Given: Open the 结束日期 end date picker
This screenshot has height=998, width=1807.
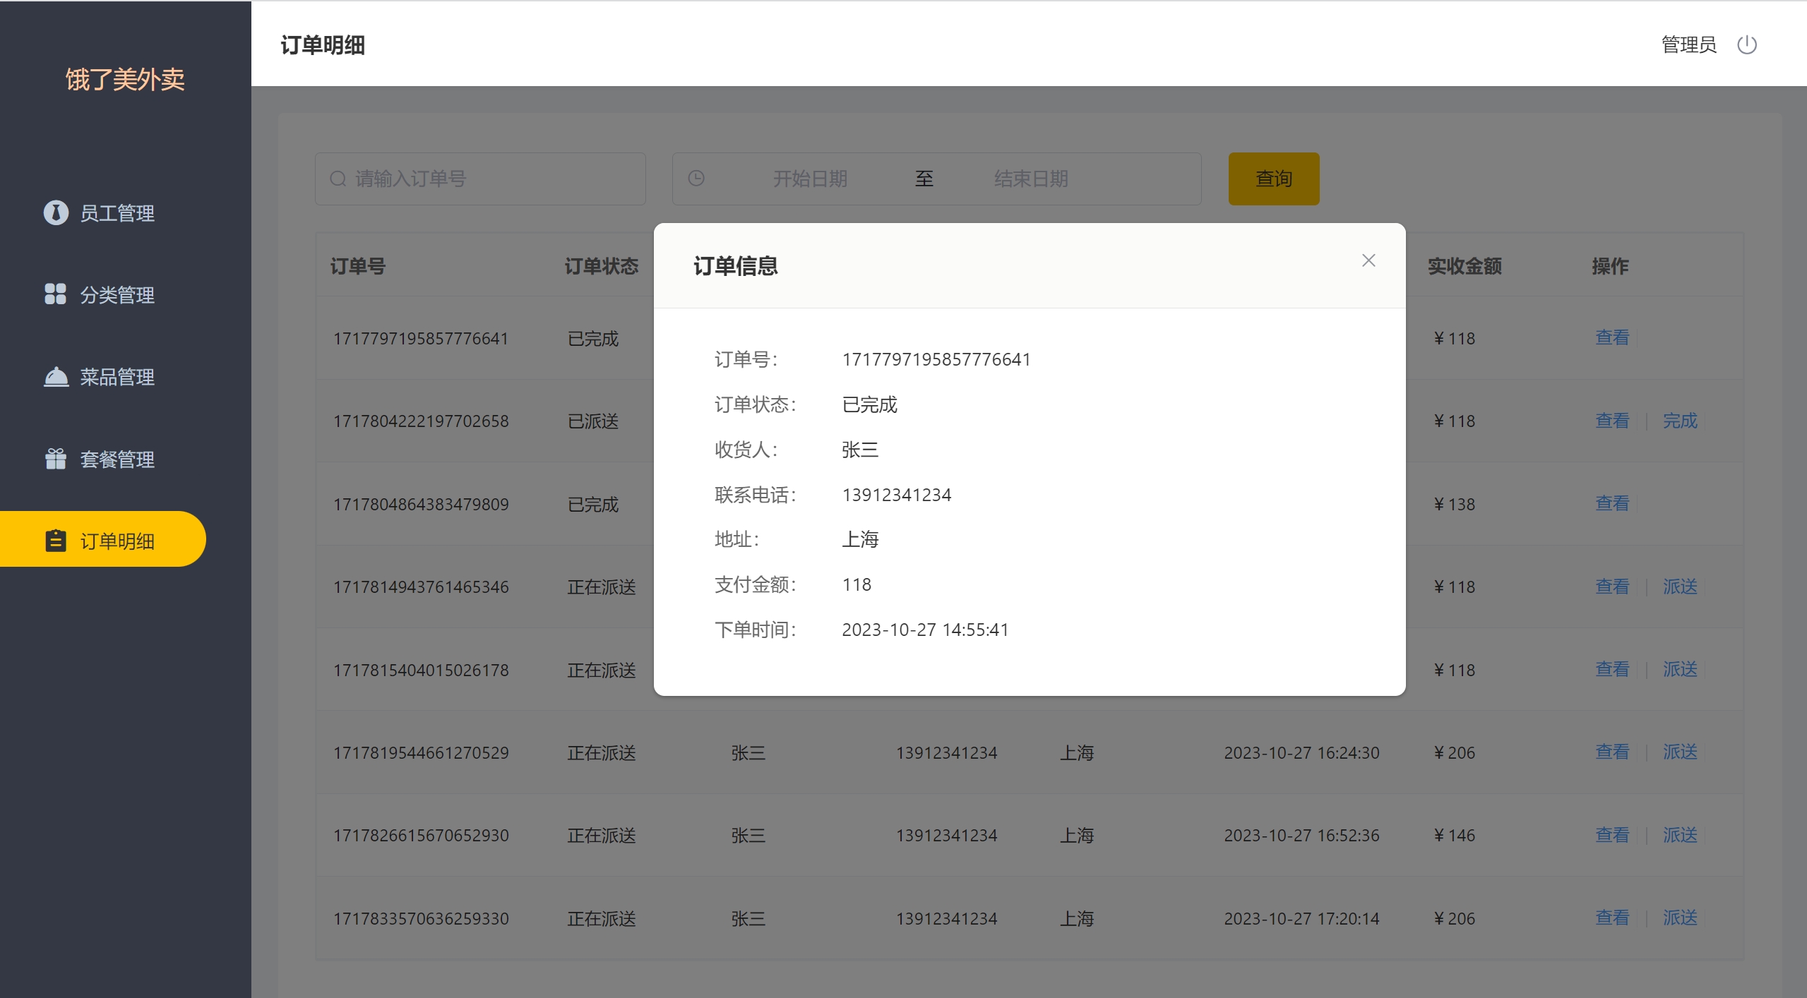Looking at the screenshot, I should point(1030,179).
